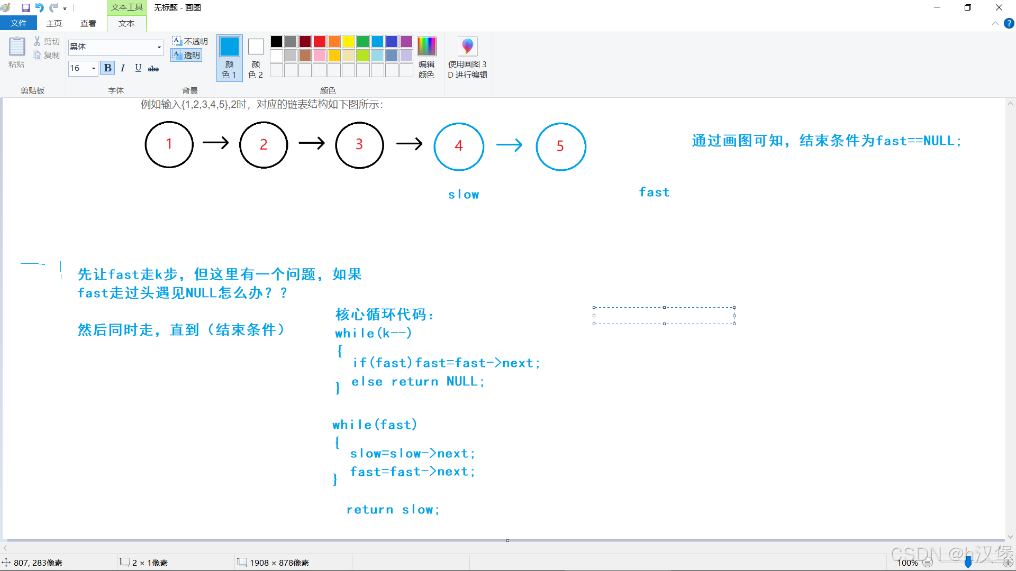Pick the dark red color swatch

pos(305,42)
